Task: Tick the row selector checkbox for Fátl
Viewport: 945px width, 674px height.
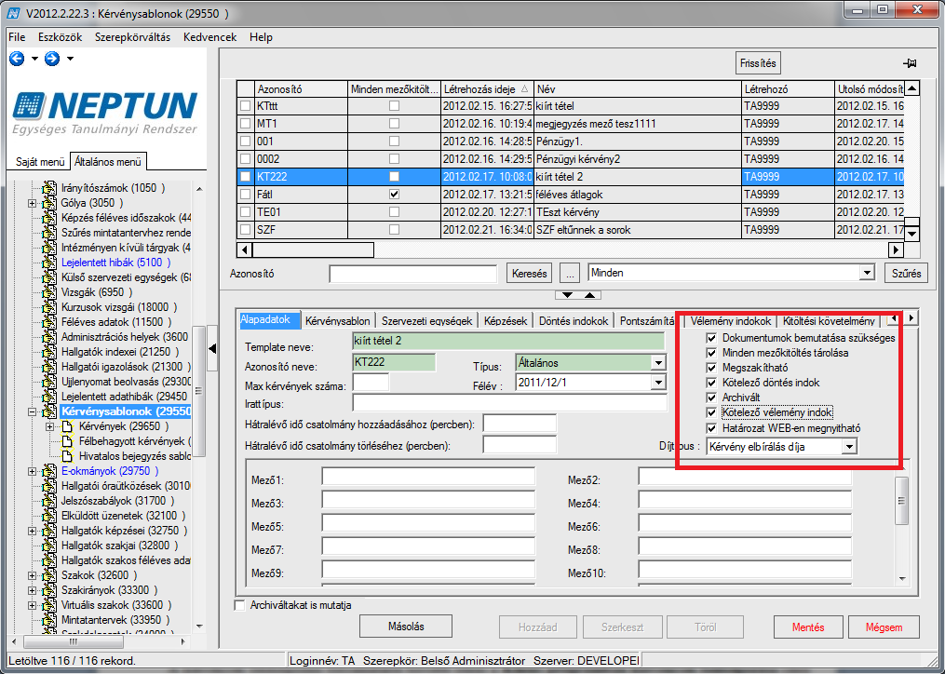Action: pos(245,195)
